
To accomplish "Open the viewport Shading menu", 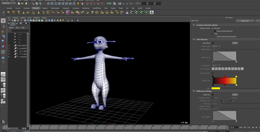I will click(x=15, y=18).
